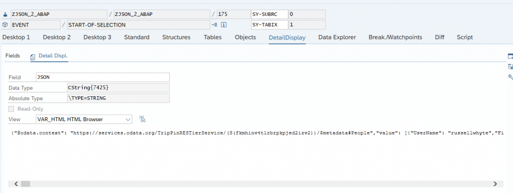Image resolution: width=513 pixels, height=193 pixels.
Task: Click the information icon after START-OF-SELECTION
Action: tap(224, 25)
